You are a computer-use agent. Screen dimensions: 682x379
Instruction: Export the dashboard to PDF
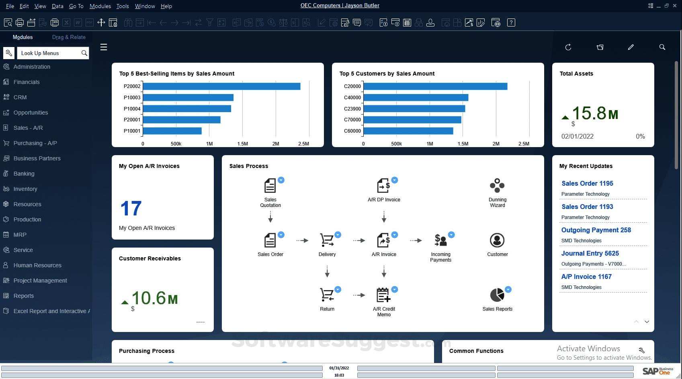coord(89,23)
